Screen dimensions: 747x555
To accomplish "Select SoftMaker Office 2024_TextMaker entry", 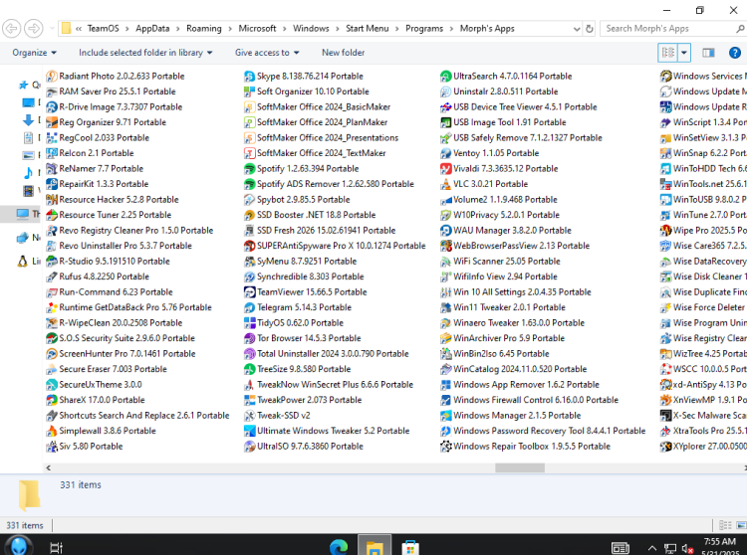I will [x=315, y=153].
